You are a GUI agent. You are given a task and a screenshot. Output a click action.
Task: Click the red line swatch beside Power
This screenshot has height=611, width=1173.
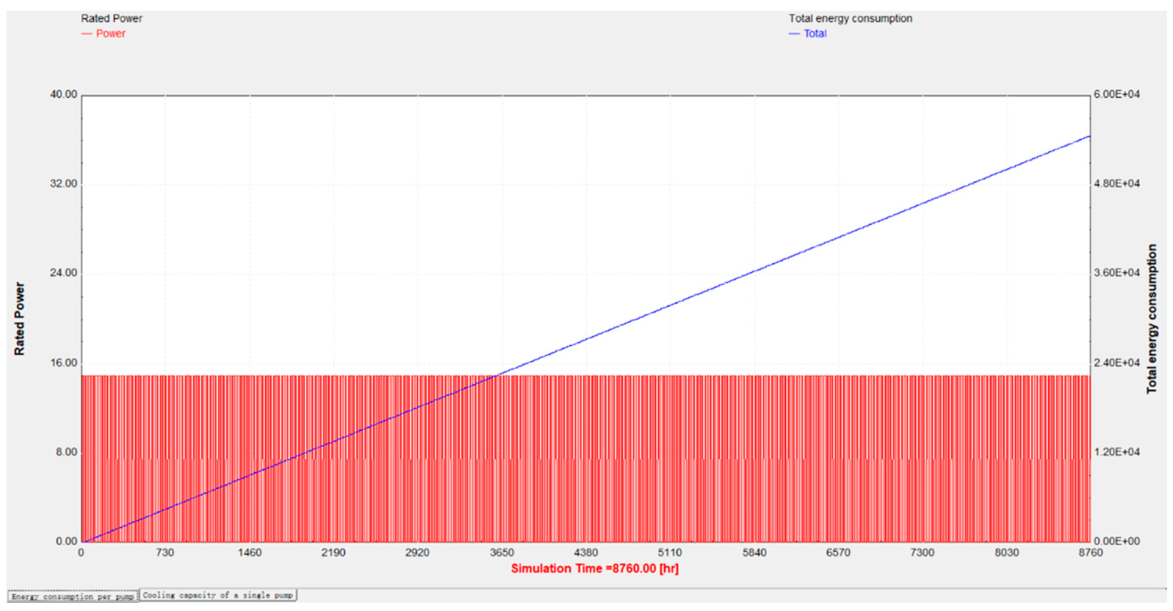point(86,34)
